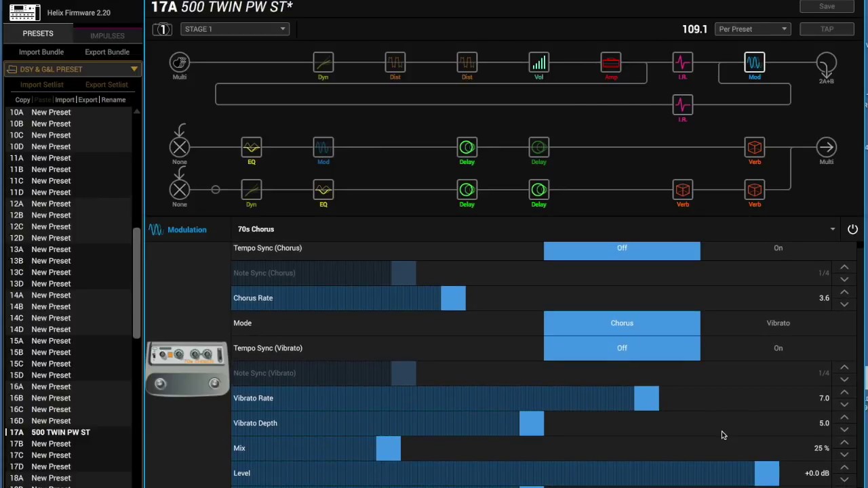Image resolution: width=868 pixels, height=488 pixels.
Task: Click the Import Setlist button
Action: pyautogui.click(x=41, y=85)
